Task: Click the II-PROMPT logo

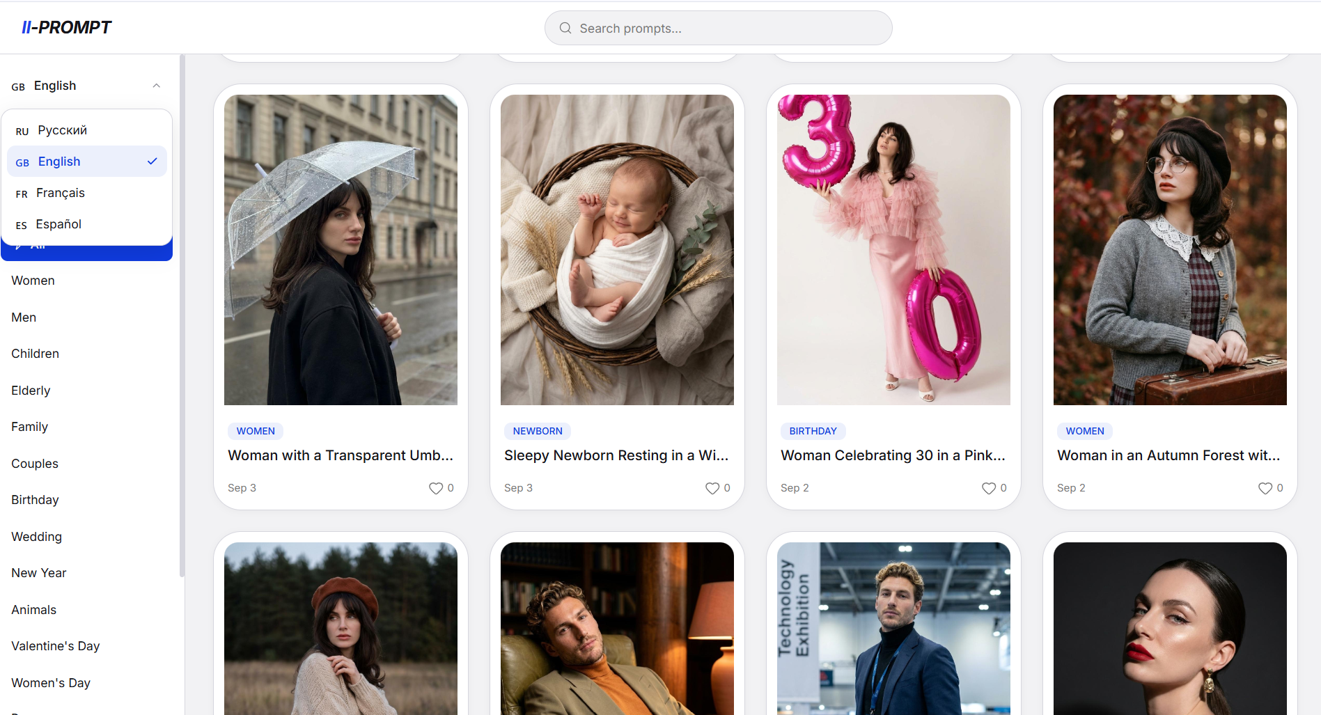Action: pyautogui.click(x=66, y=27)
